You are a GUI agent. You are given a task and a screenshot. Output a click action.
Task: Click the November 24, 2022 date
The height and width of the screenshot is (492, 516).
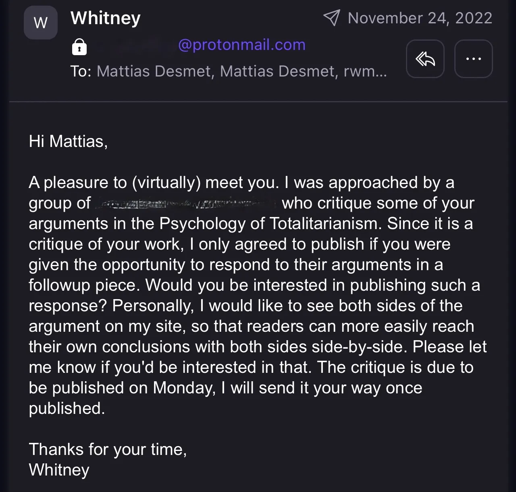point(420,18)
